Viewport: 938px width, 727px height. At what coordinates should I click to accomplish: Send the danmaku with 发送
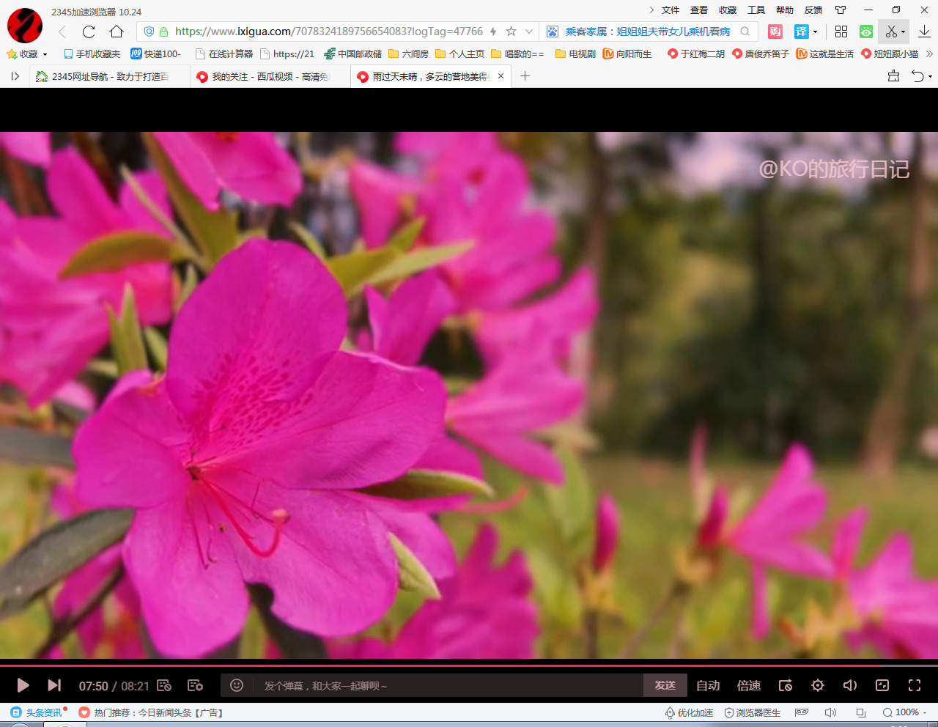[665, 685]
